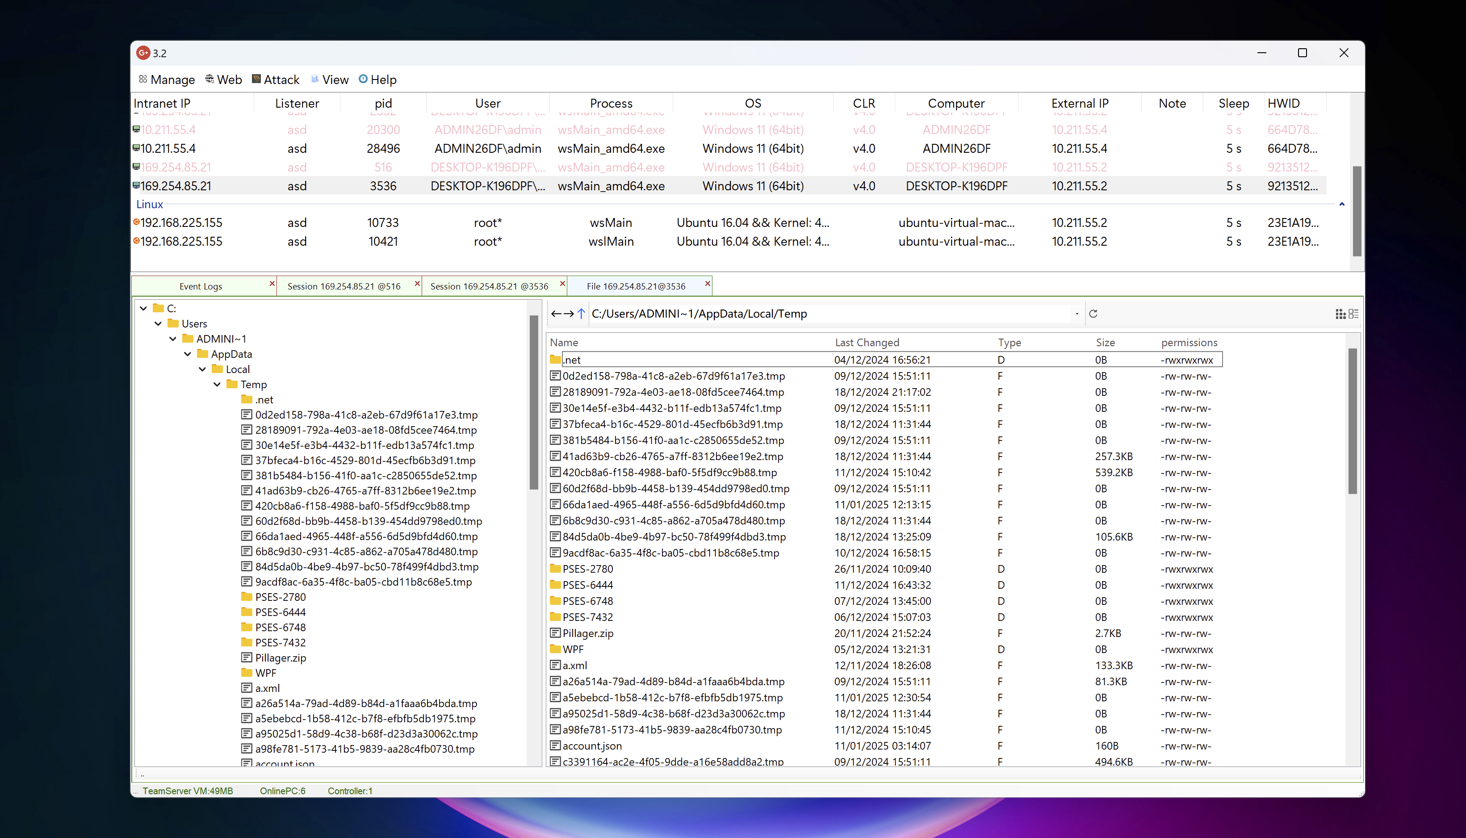Click the back arrow in file browser
The height and width of the screenshot is (838, 1466).
tap(556, 314)
